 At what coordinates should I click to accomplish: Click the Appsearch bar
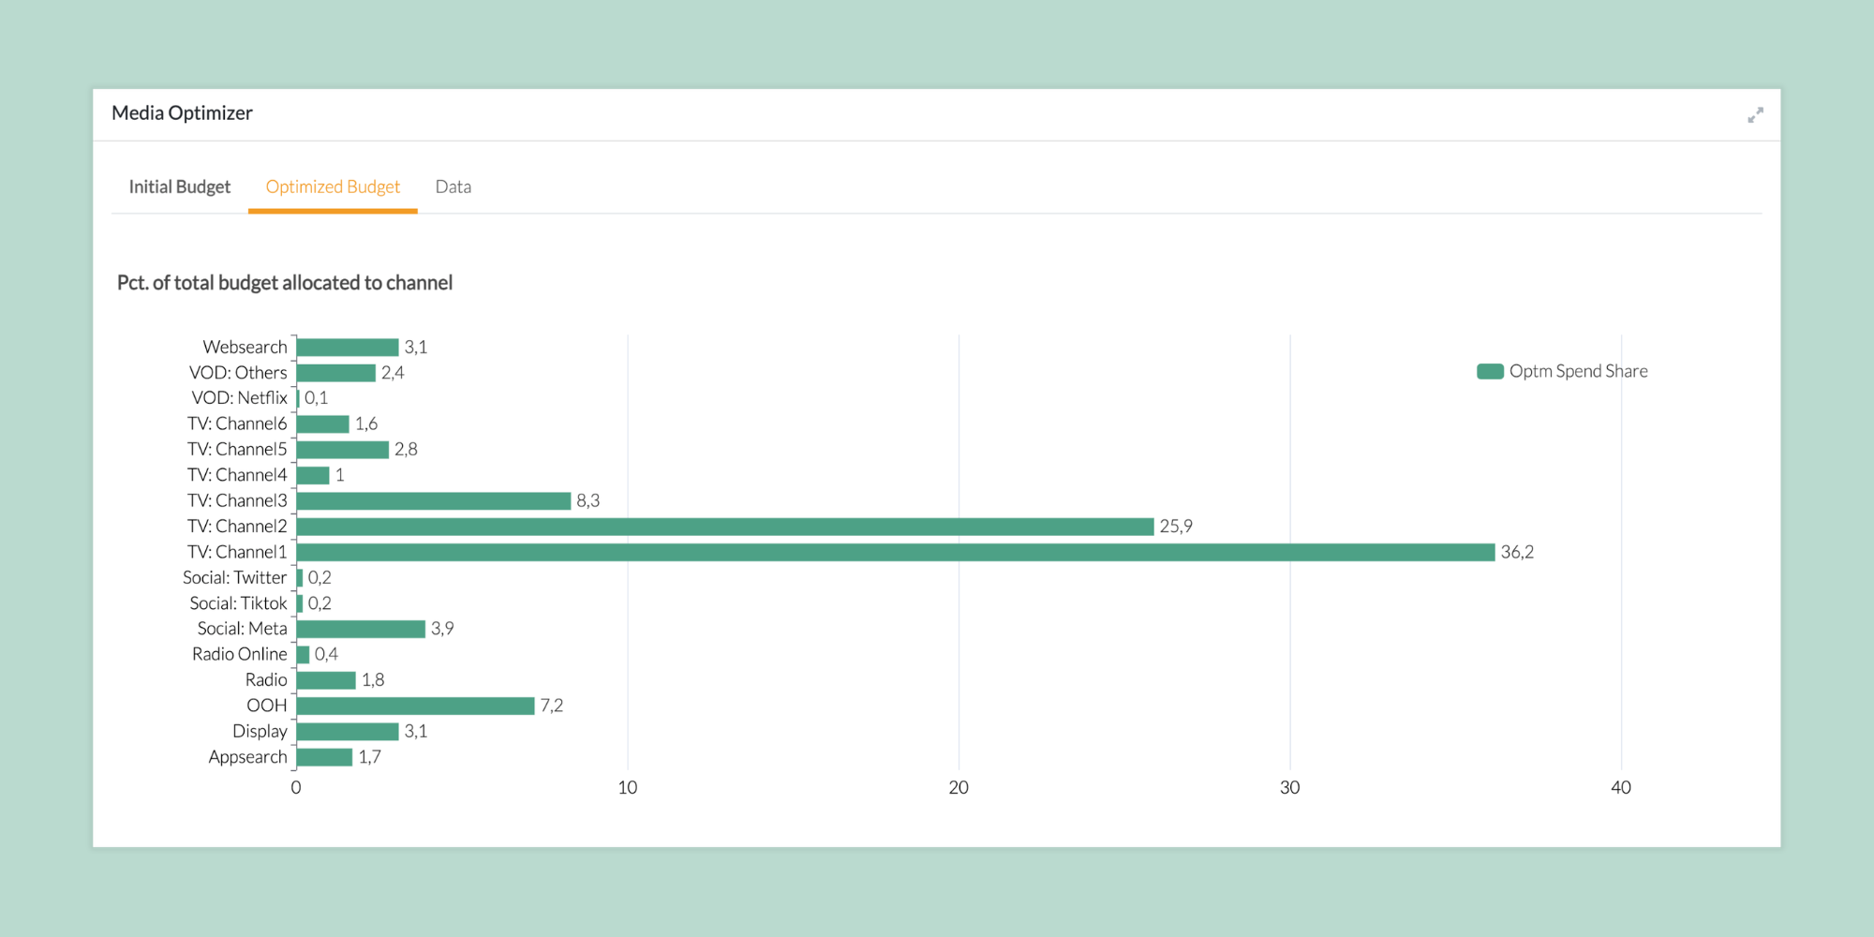tap(325, 757)
